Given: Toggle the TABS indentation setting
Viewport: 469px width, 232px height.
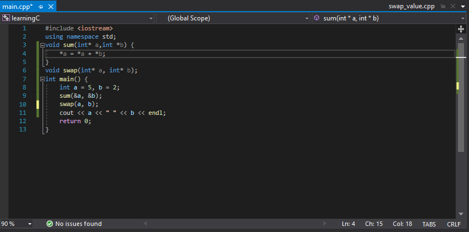Looking at the screenshot, I should [x=429, y=224].
